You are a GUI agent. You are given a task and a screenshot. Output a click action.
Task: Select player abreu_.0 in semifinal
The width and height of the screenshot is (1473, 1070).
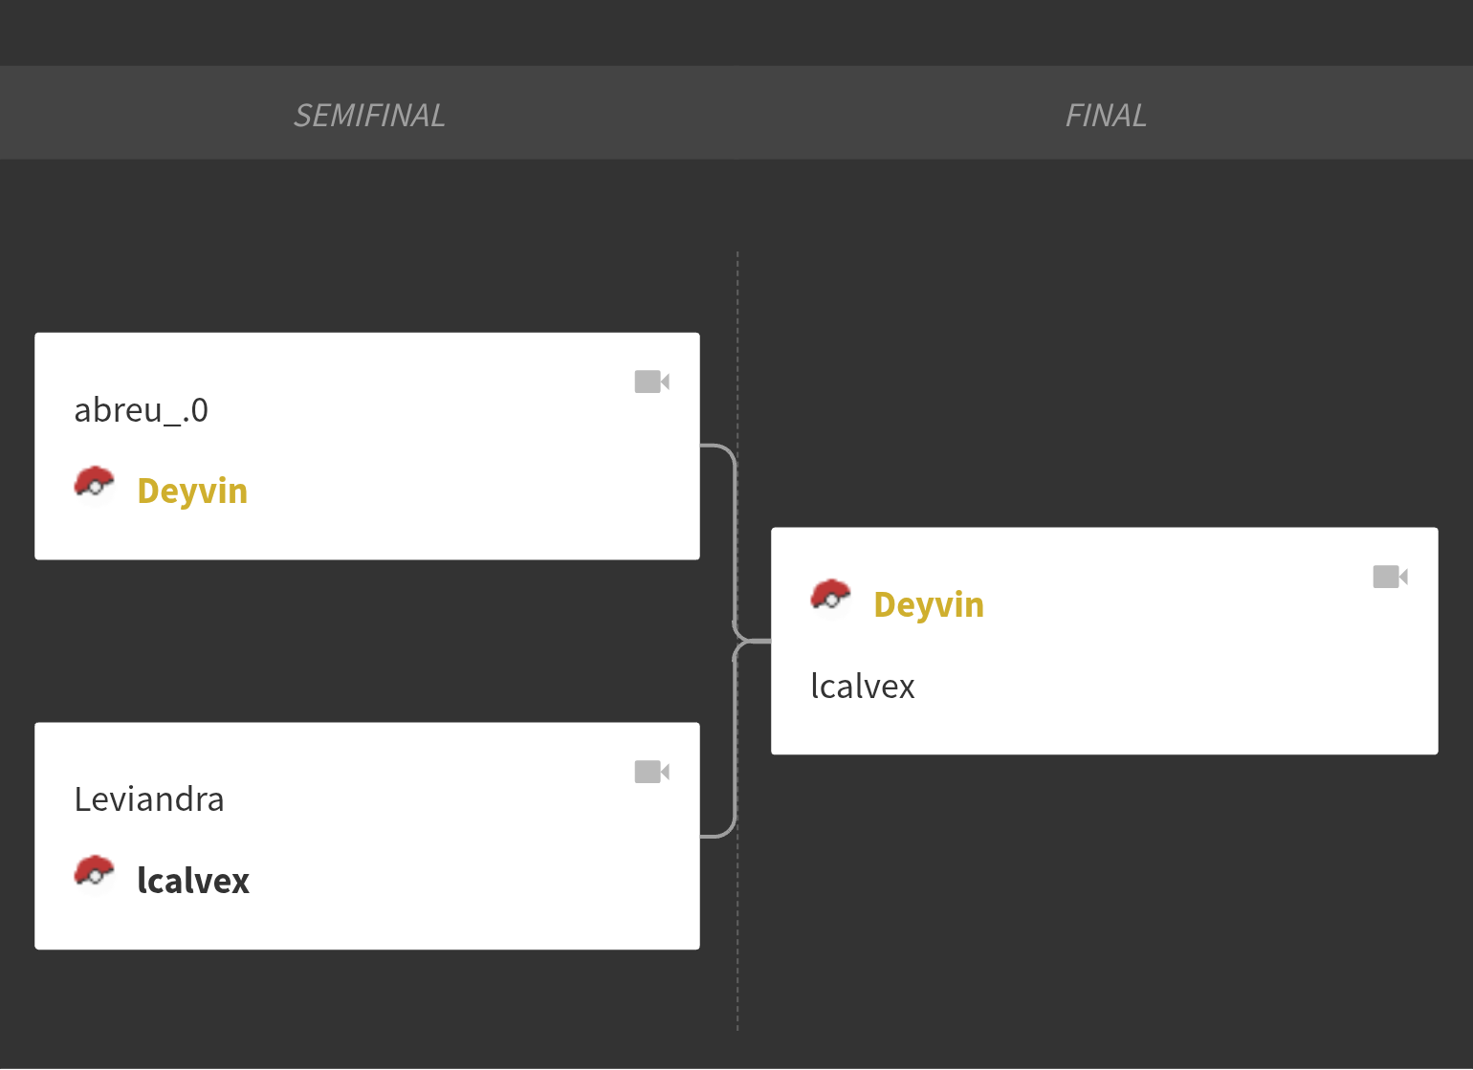click(142, 410)
